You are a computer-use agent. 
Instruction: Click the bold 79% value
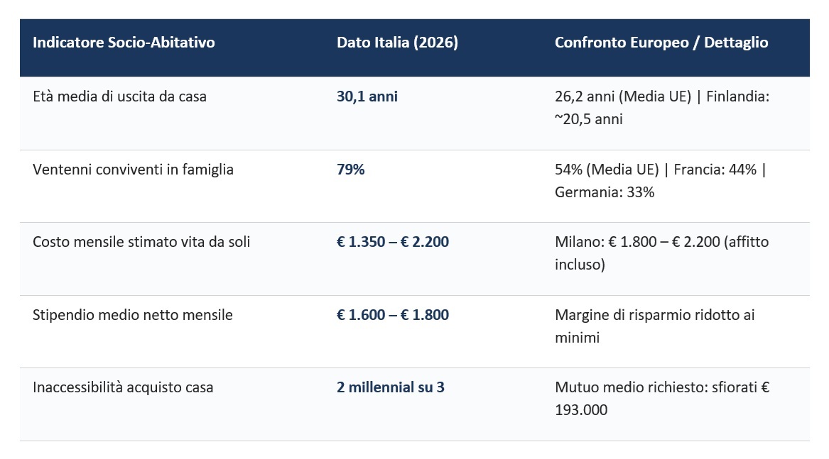pyautogui.click(x=350, y=170)
